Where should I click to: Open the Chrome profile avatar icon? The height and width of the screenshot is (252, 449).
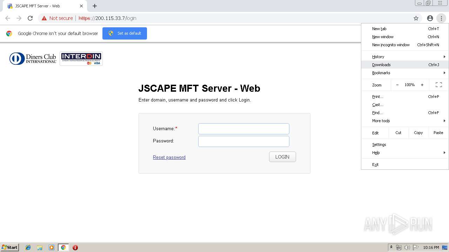430,18
